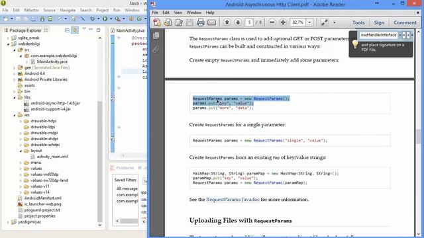The image size is (424, 238).
Task: Collapse all in Package Explorer
Action: (x=67, y=30)
